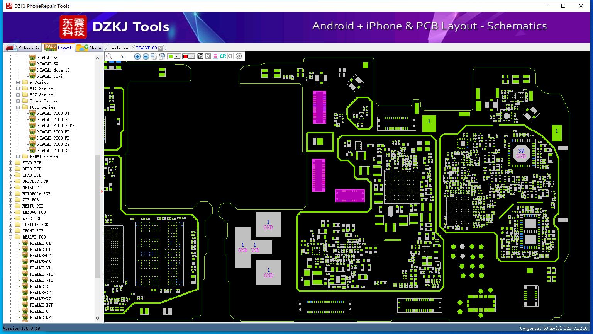Viewport: 593px width, 334px height.
Task: Select the Layout tab
Action: point(58,48)
